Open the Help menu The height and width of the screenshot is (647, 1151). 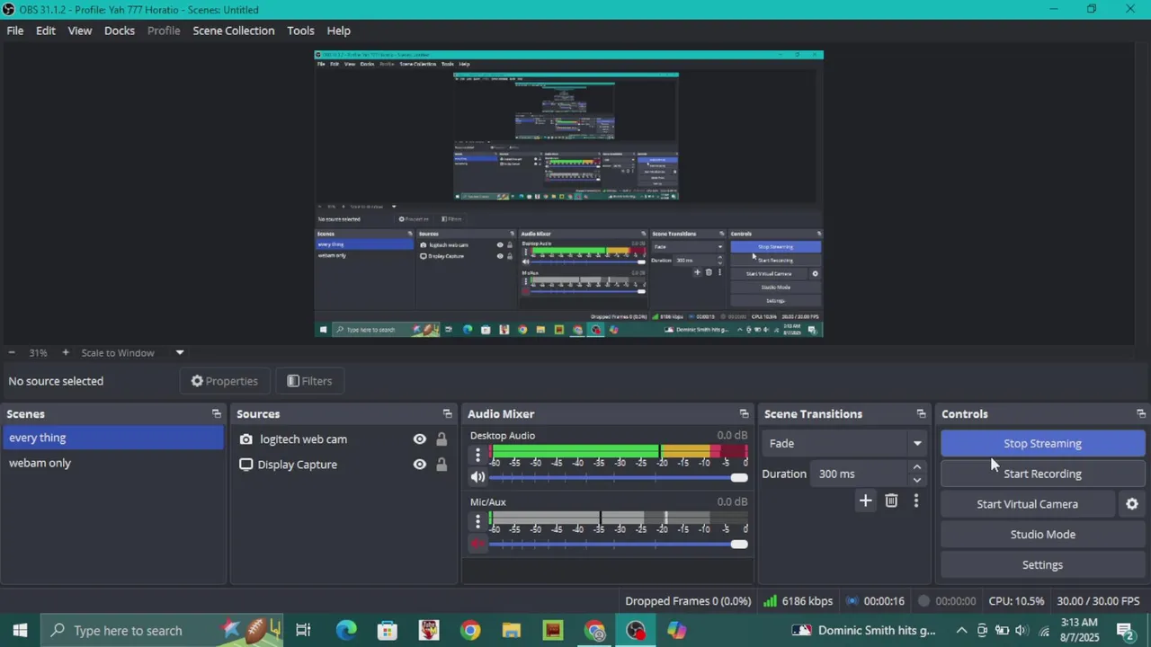[x=339, y=31]
